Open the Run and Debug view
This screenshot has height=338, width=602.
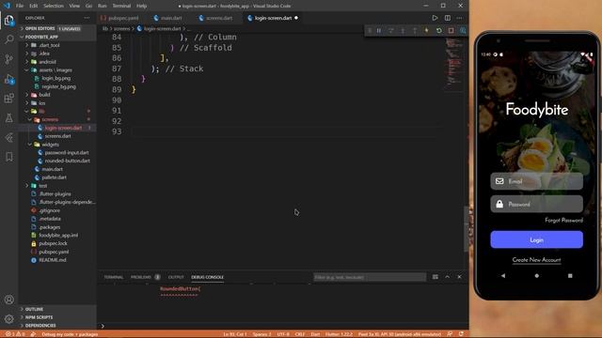pos(8,79)
